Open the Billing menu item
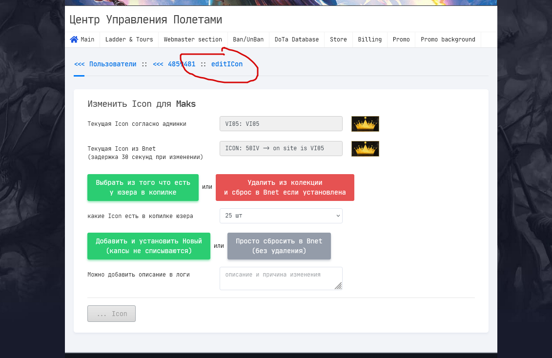This screenshot has width=552, height=358. coord(369,40)
